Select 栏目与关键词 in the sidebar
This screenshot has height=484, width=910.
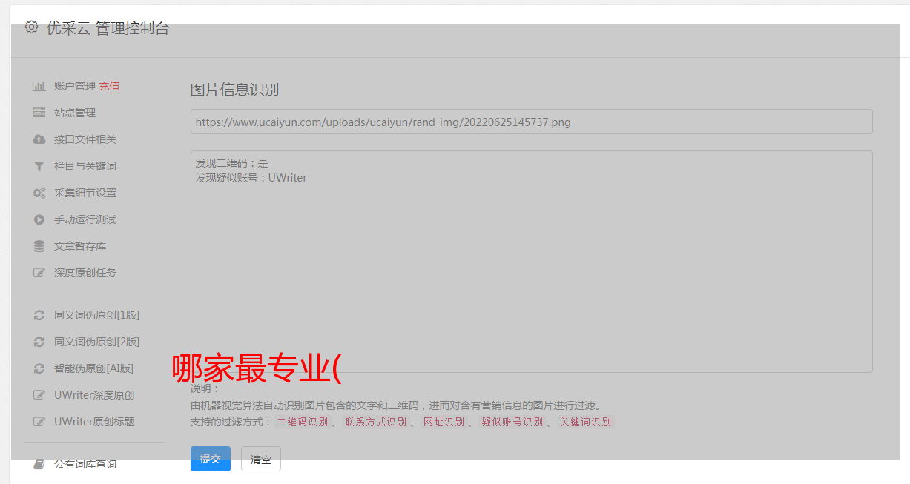pyautogui.click(x=85, y=166)
